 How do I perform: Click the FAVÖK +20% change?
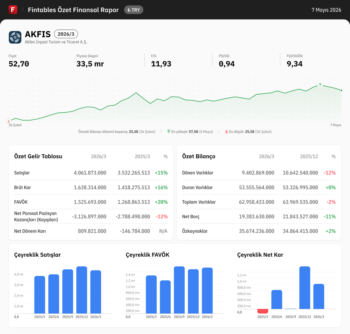[x=161, y=202]
